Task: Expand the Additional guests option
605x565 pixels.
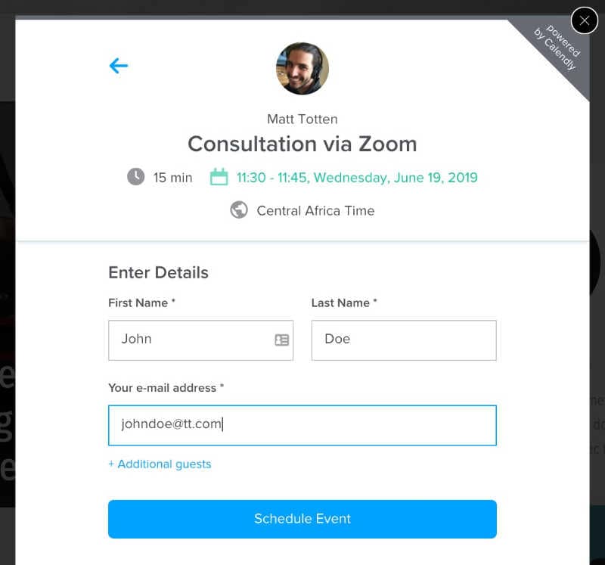Action: coord(160,464)
